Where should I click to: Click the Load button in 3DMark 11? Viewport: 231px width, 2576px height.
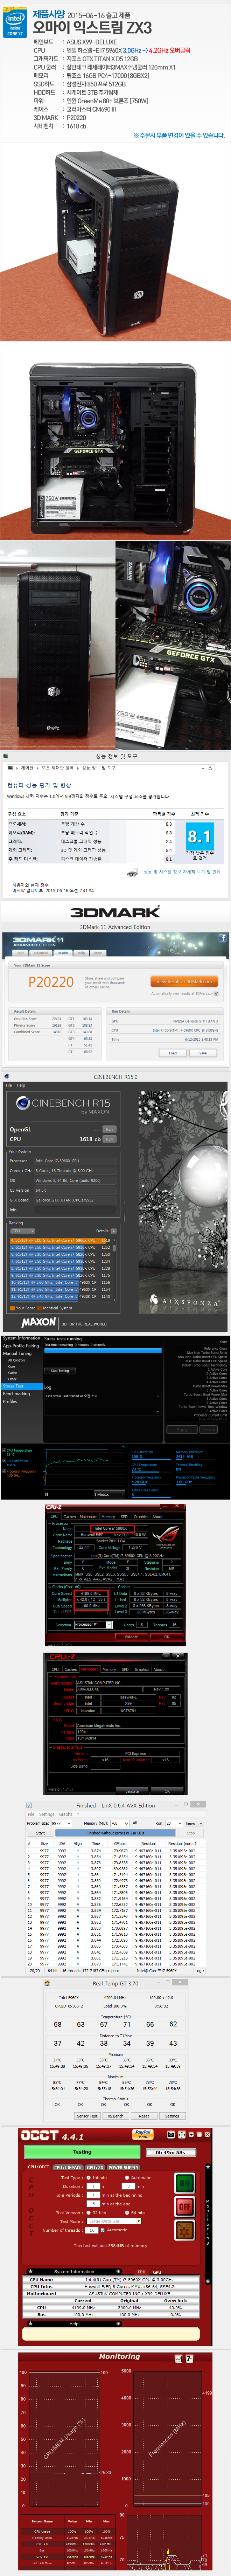(x=173, y=1053)
